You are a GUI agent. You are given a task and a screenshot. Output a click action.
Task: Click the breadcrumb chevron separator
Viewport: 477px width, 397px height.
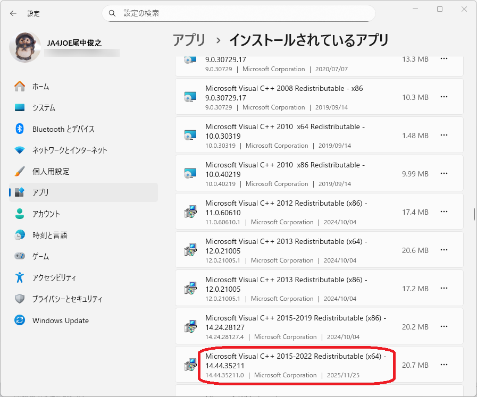click(x=218, y=40)
